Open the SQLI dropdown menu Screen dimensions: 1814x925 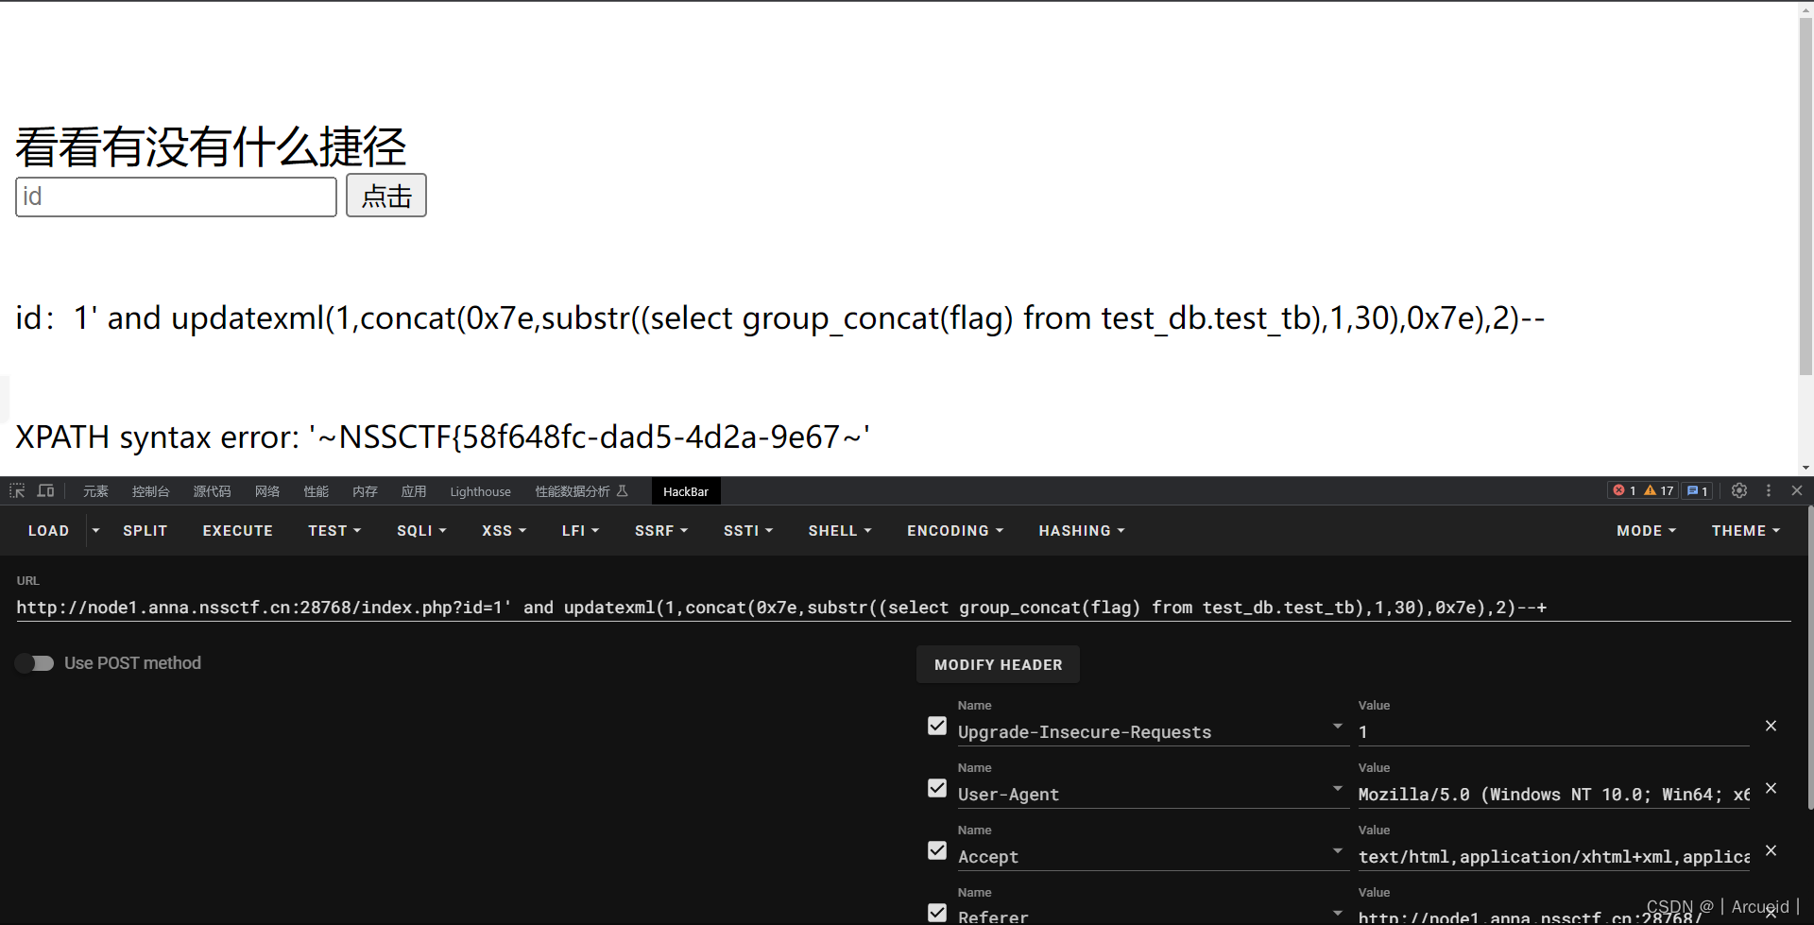pyautogui.click(x=421, y=531)
